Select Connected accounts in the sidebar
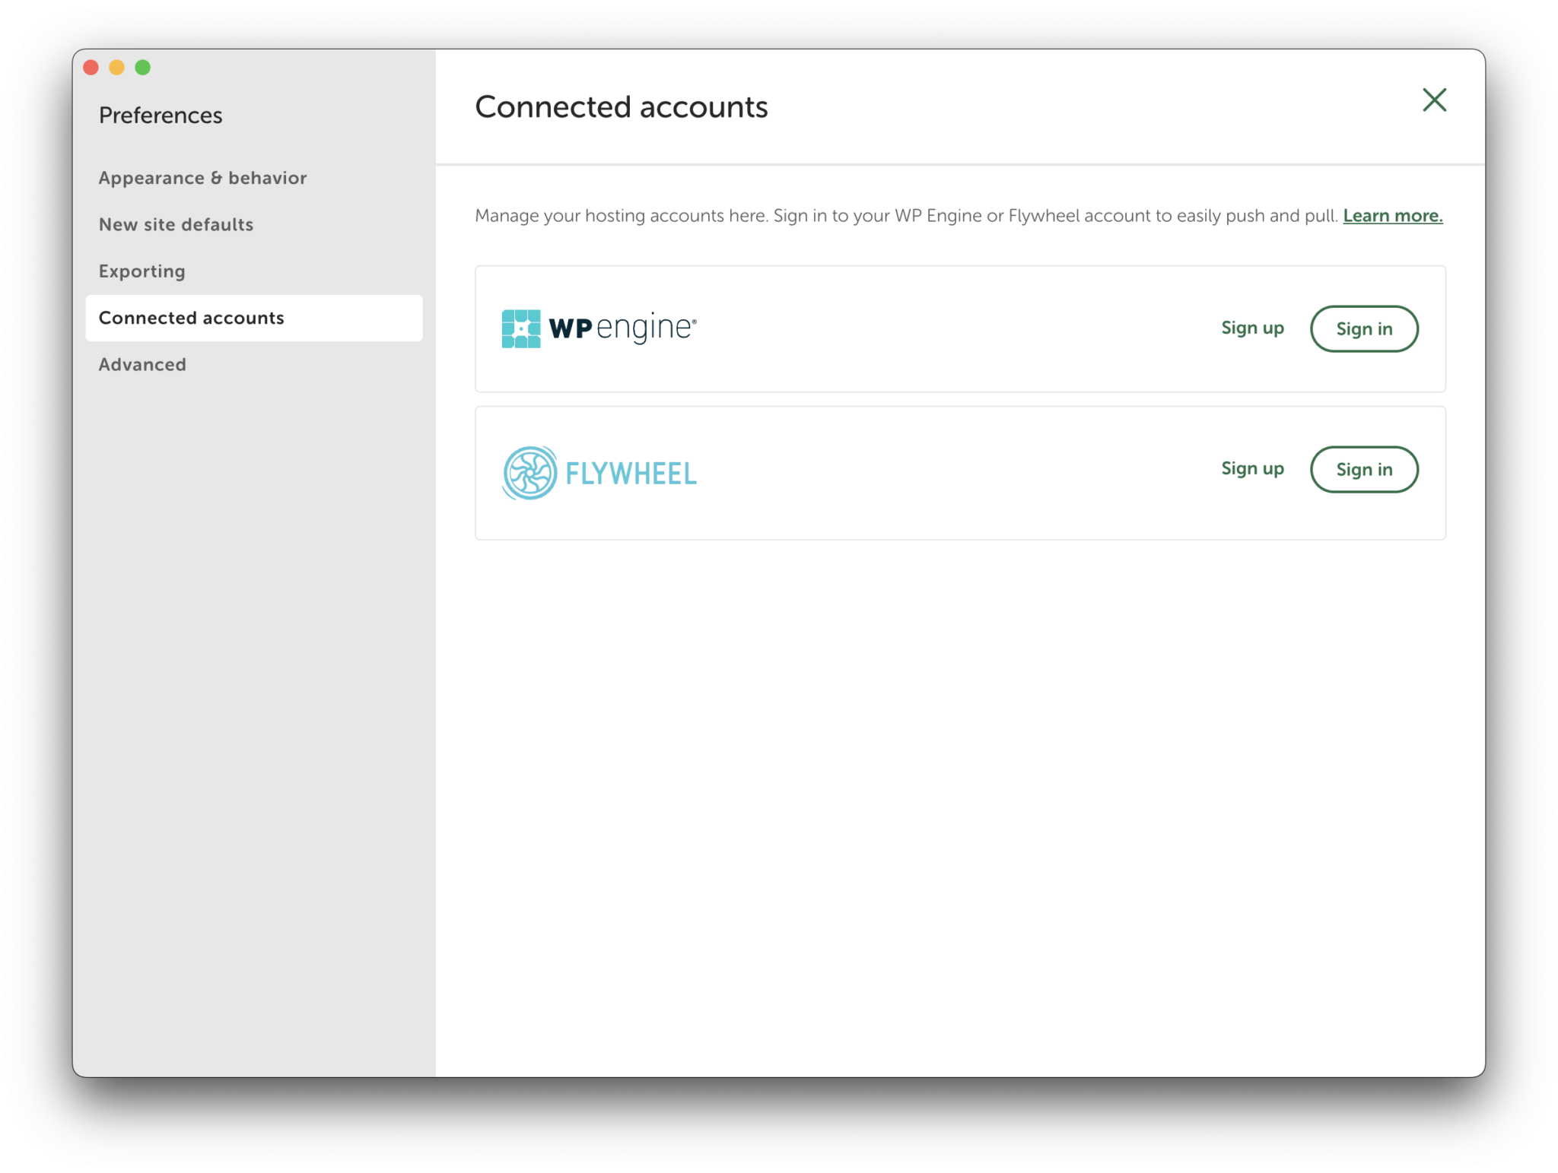This screenshot has height=1173, width=1558. (x=192, y=318)
